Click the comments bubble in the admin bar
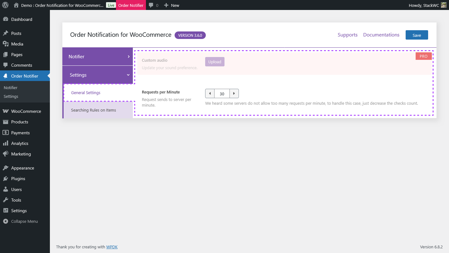This screenshot has width=449, height=253. 151,5
